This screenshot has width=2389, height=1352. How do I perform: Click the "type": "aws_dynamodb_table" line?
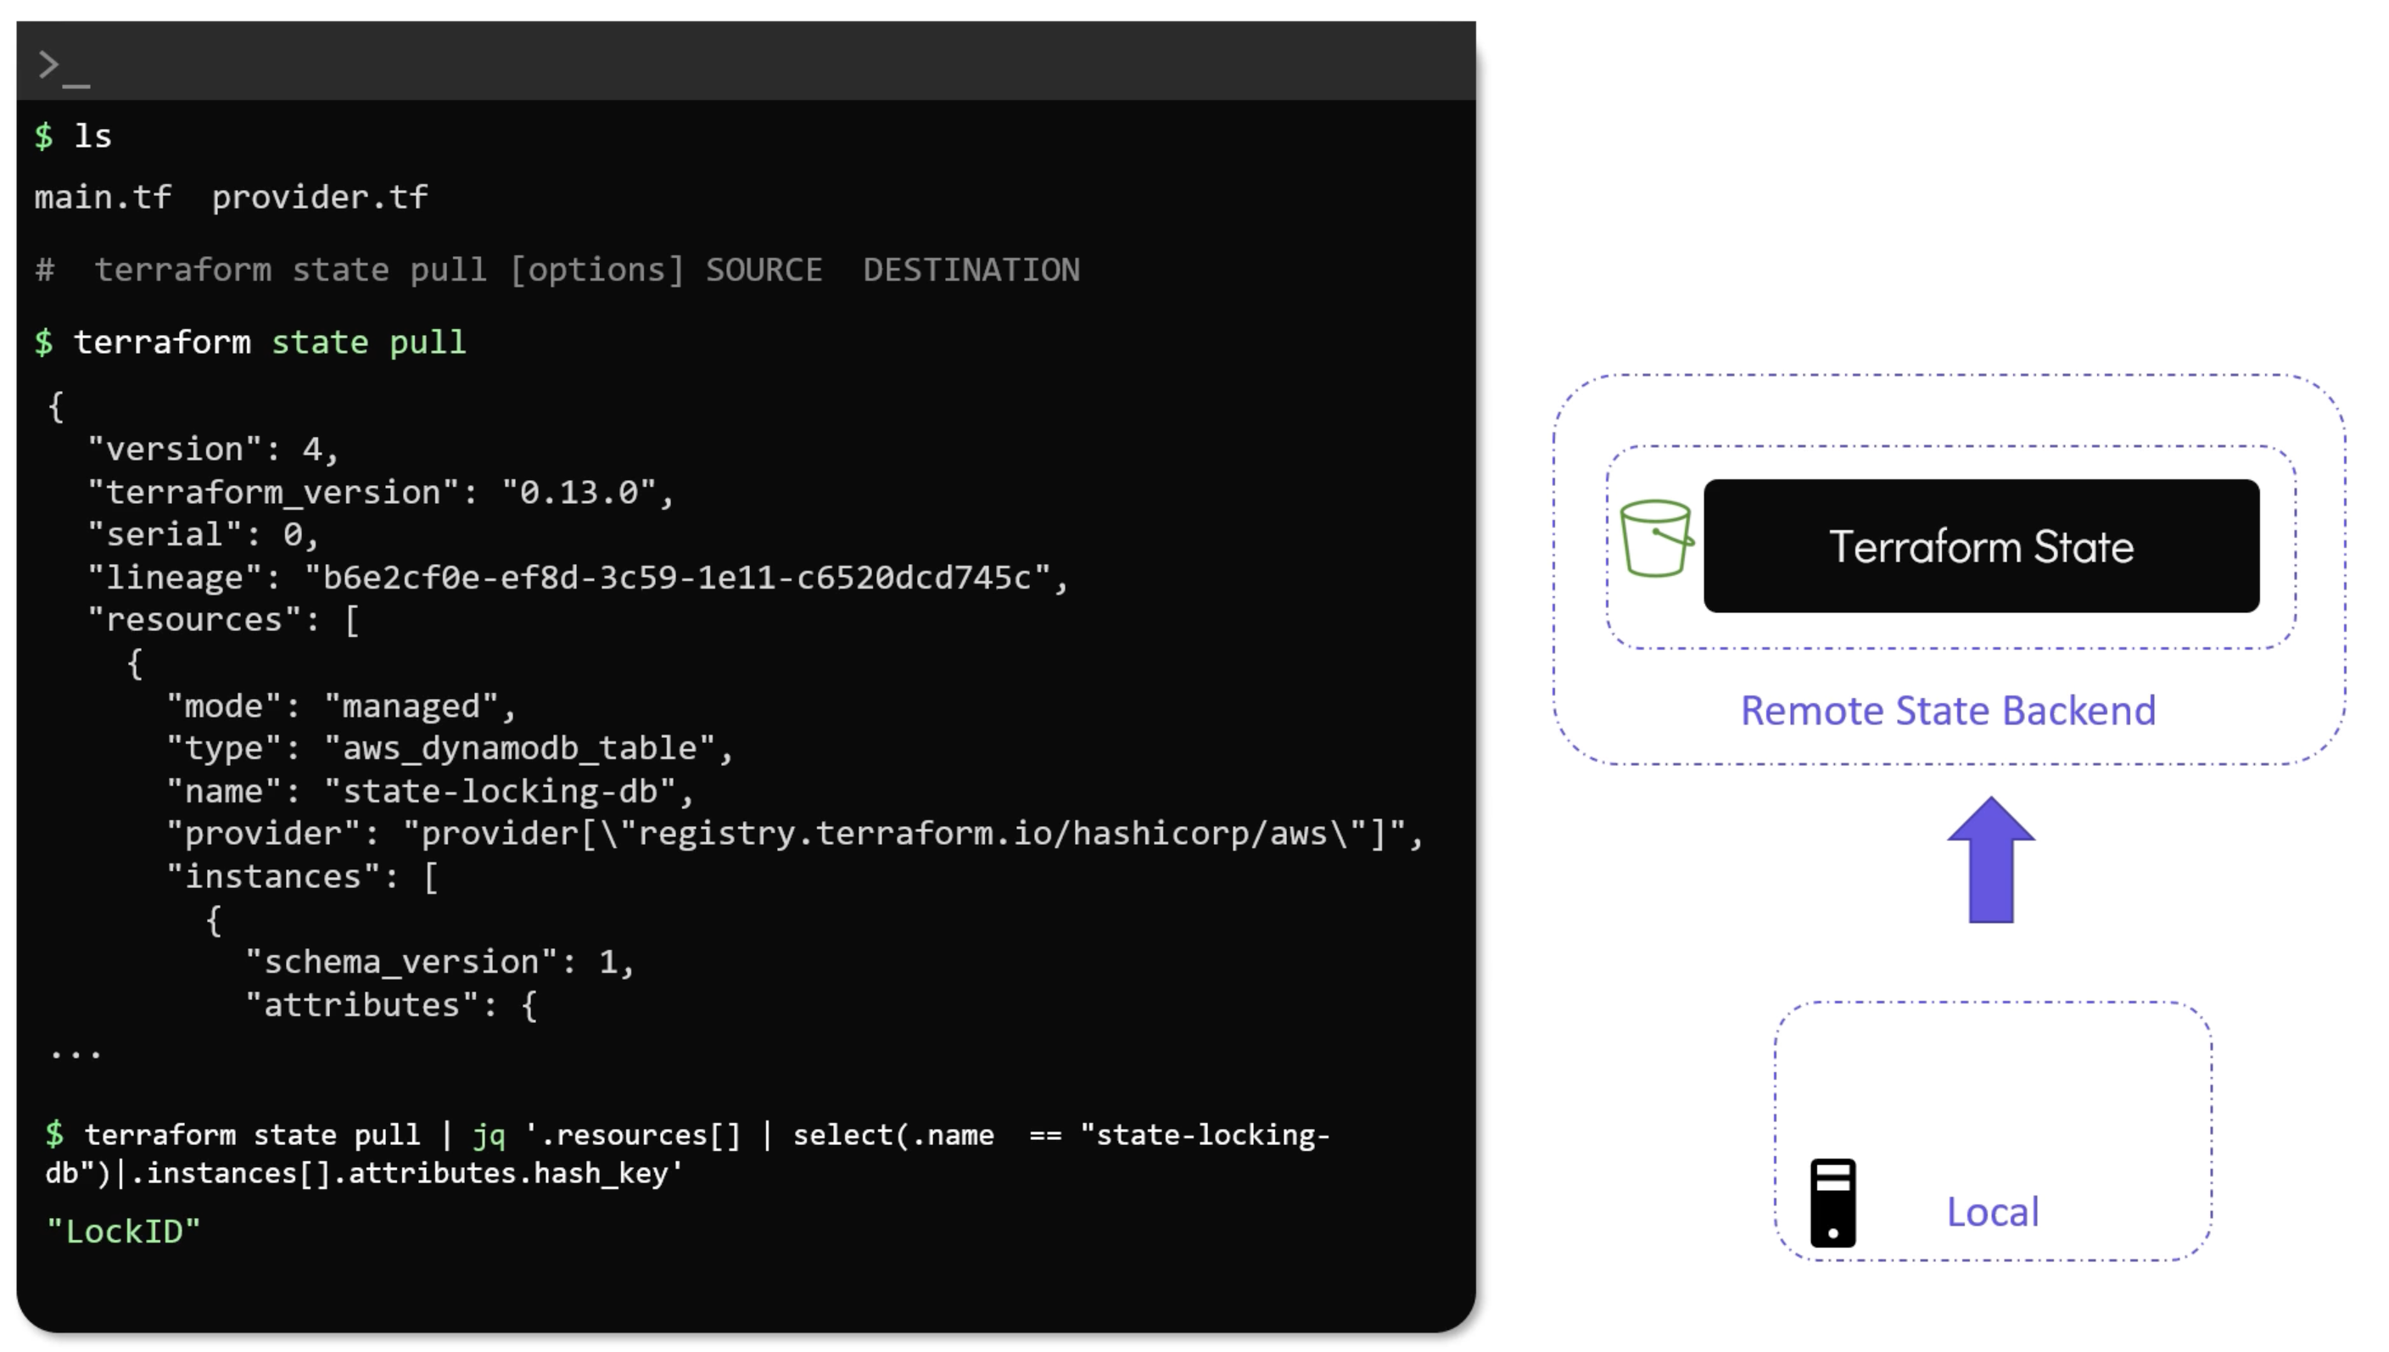[450, 748]
